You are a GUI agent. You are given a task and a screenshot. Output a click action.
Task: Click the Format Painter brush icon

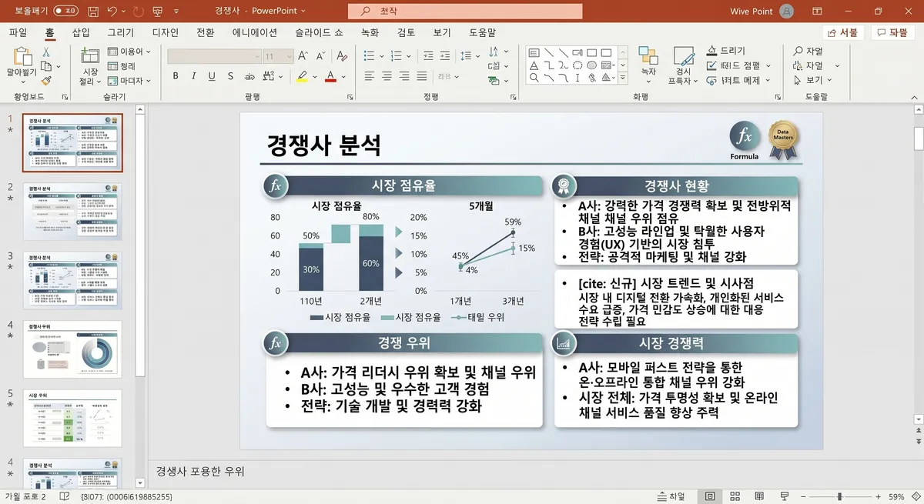46,80
